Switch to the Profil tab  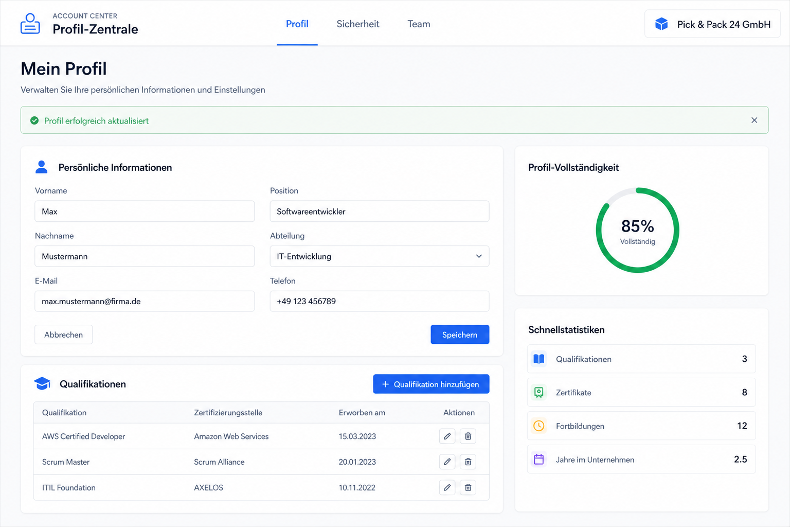click(297, 24)
